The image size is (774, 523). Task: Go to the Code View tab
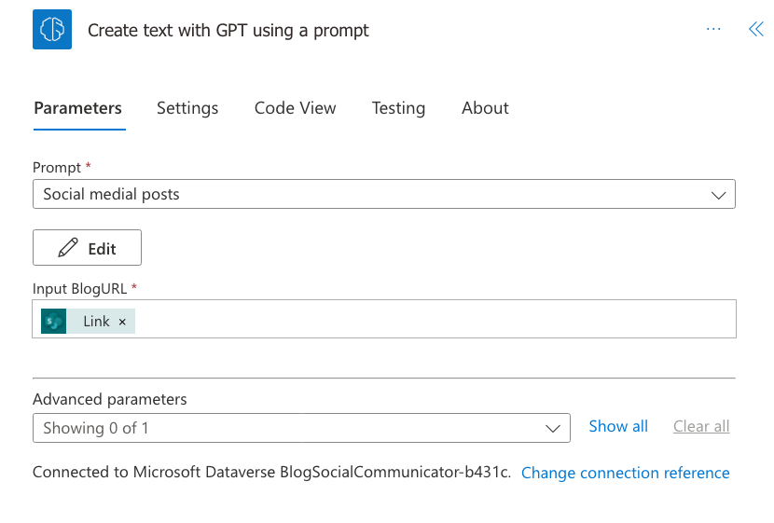tap(295, 108)
